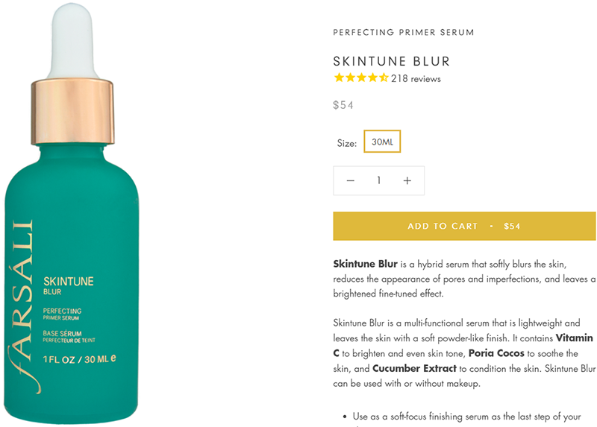Screen dimensions: 597x427
Task: Open the 218 reviews link
Action: coord(416,79)
